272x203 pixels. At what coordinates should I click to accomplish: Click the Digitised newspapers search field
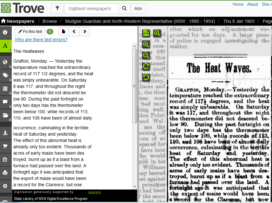coord(91,9)
